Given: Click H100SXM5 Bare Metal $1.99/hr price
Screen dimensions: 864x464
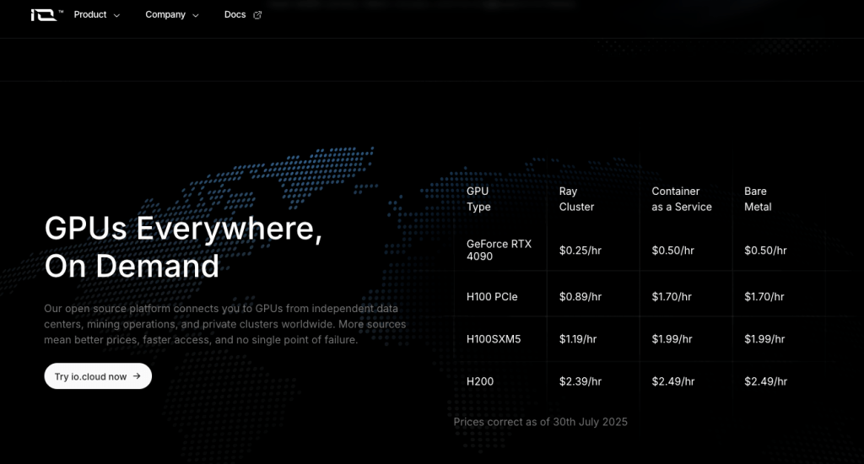Looking at the screenshot, I should (x=764, y=339).
